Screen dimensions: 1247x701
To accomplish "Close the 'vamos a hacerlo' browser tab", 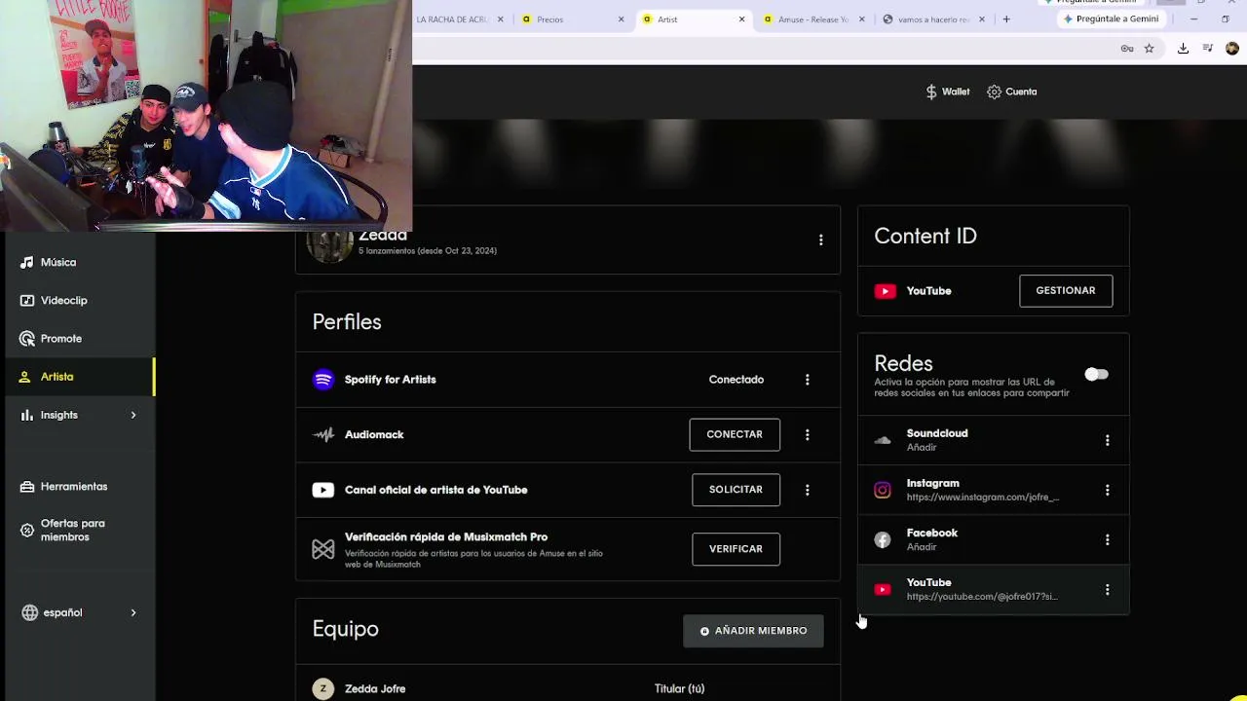I will click(982, 19).
